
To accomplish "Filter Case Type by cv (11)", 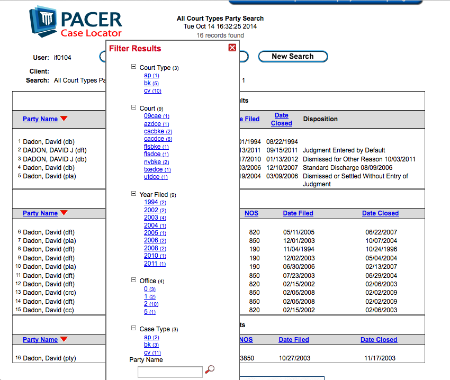I will coord(152,352).
